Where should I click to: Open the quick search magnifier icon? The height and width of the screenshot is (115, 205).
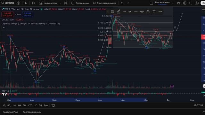click(x=179, y=3)
